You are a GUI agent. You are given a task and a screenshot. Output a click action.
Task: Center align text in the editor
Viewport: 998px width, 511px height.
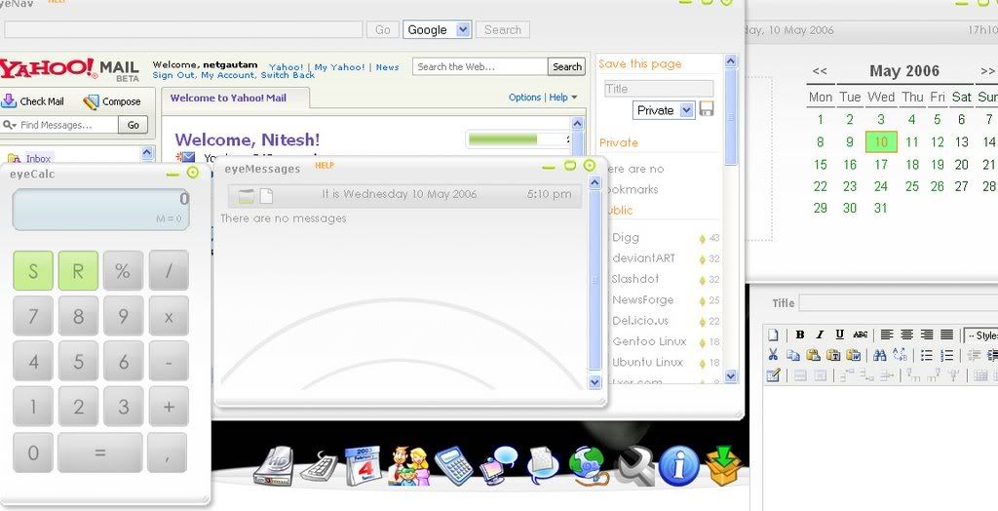pyautogui.click(x=907, y=334)
